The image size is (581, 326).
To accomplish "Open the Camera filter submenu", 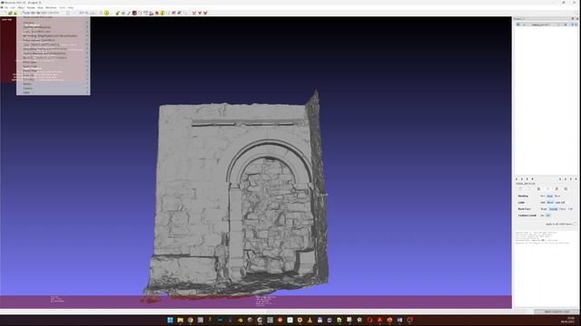I will [53, 89].
